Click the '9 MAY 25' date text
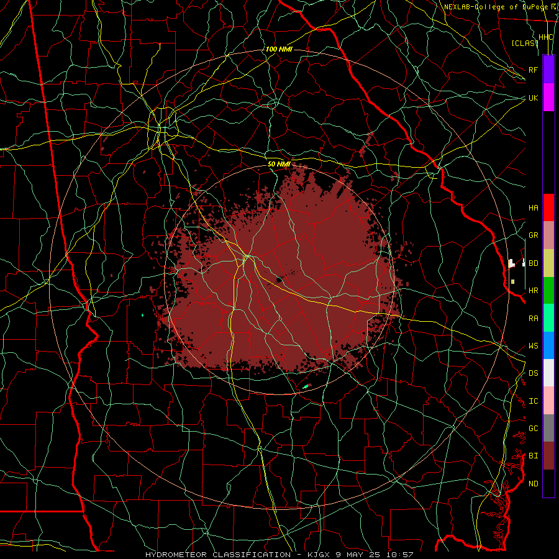This screenshot has height=559, width=559. coord(358,555)
